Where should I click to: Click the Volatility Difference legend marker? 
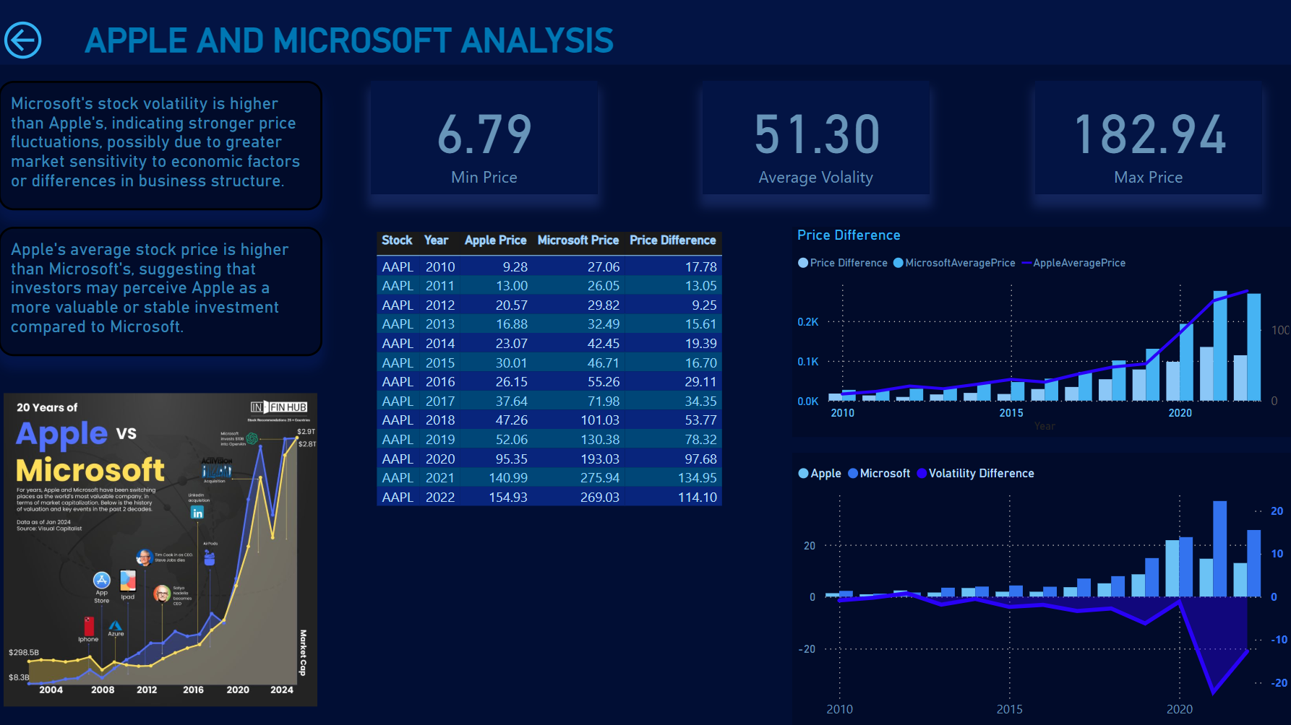pyautogui.click(x=922, y=474)
